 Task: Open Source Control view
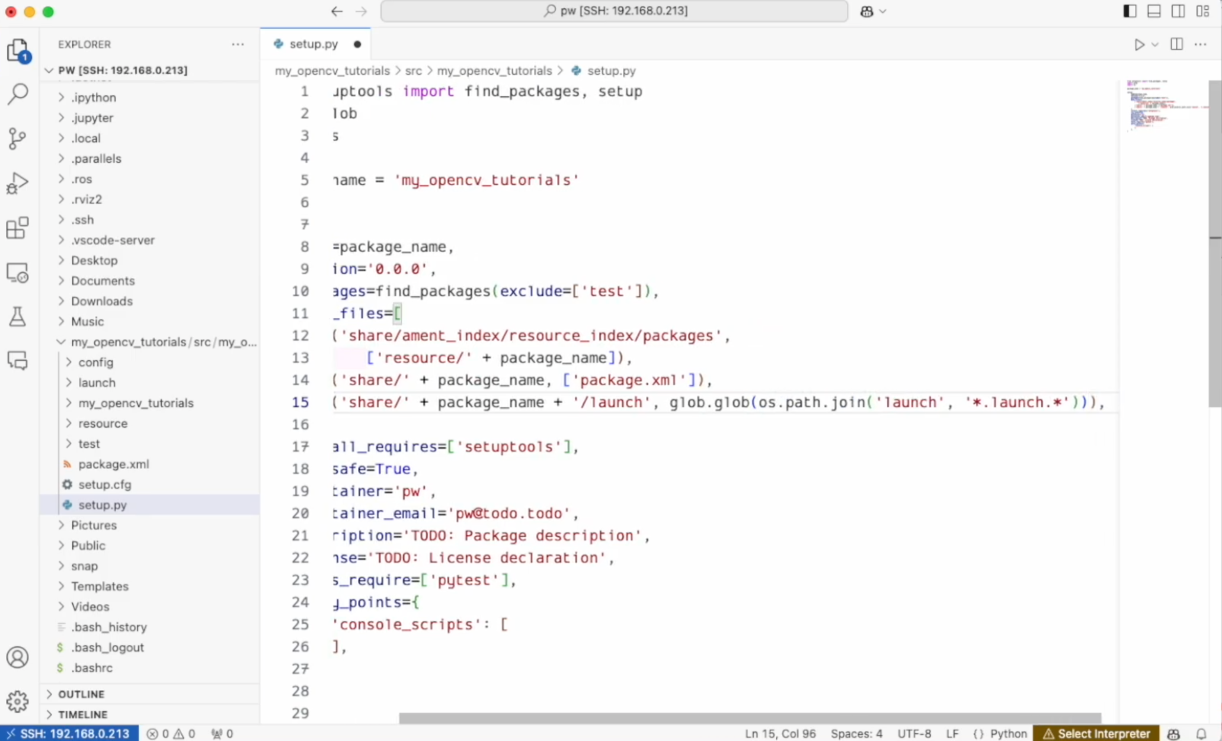pos(18,139)
